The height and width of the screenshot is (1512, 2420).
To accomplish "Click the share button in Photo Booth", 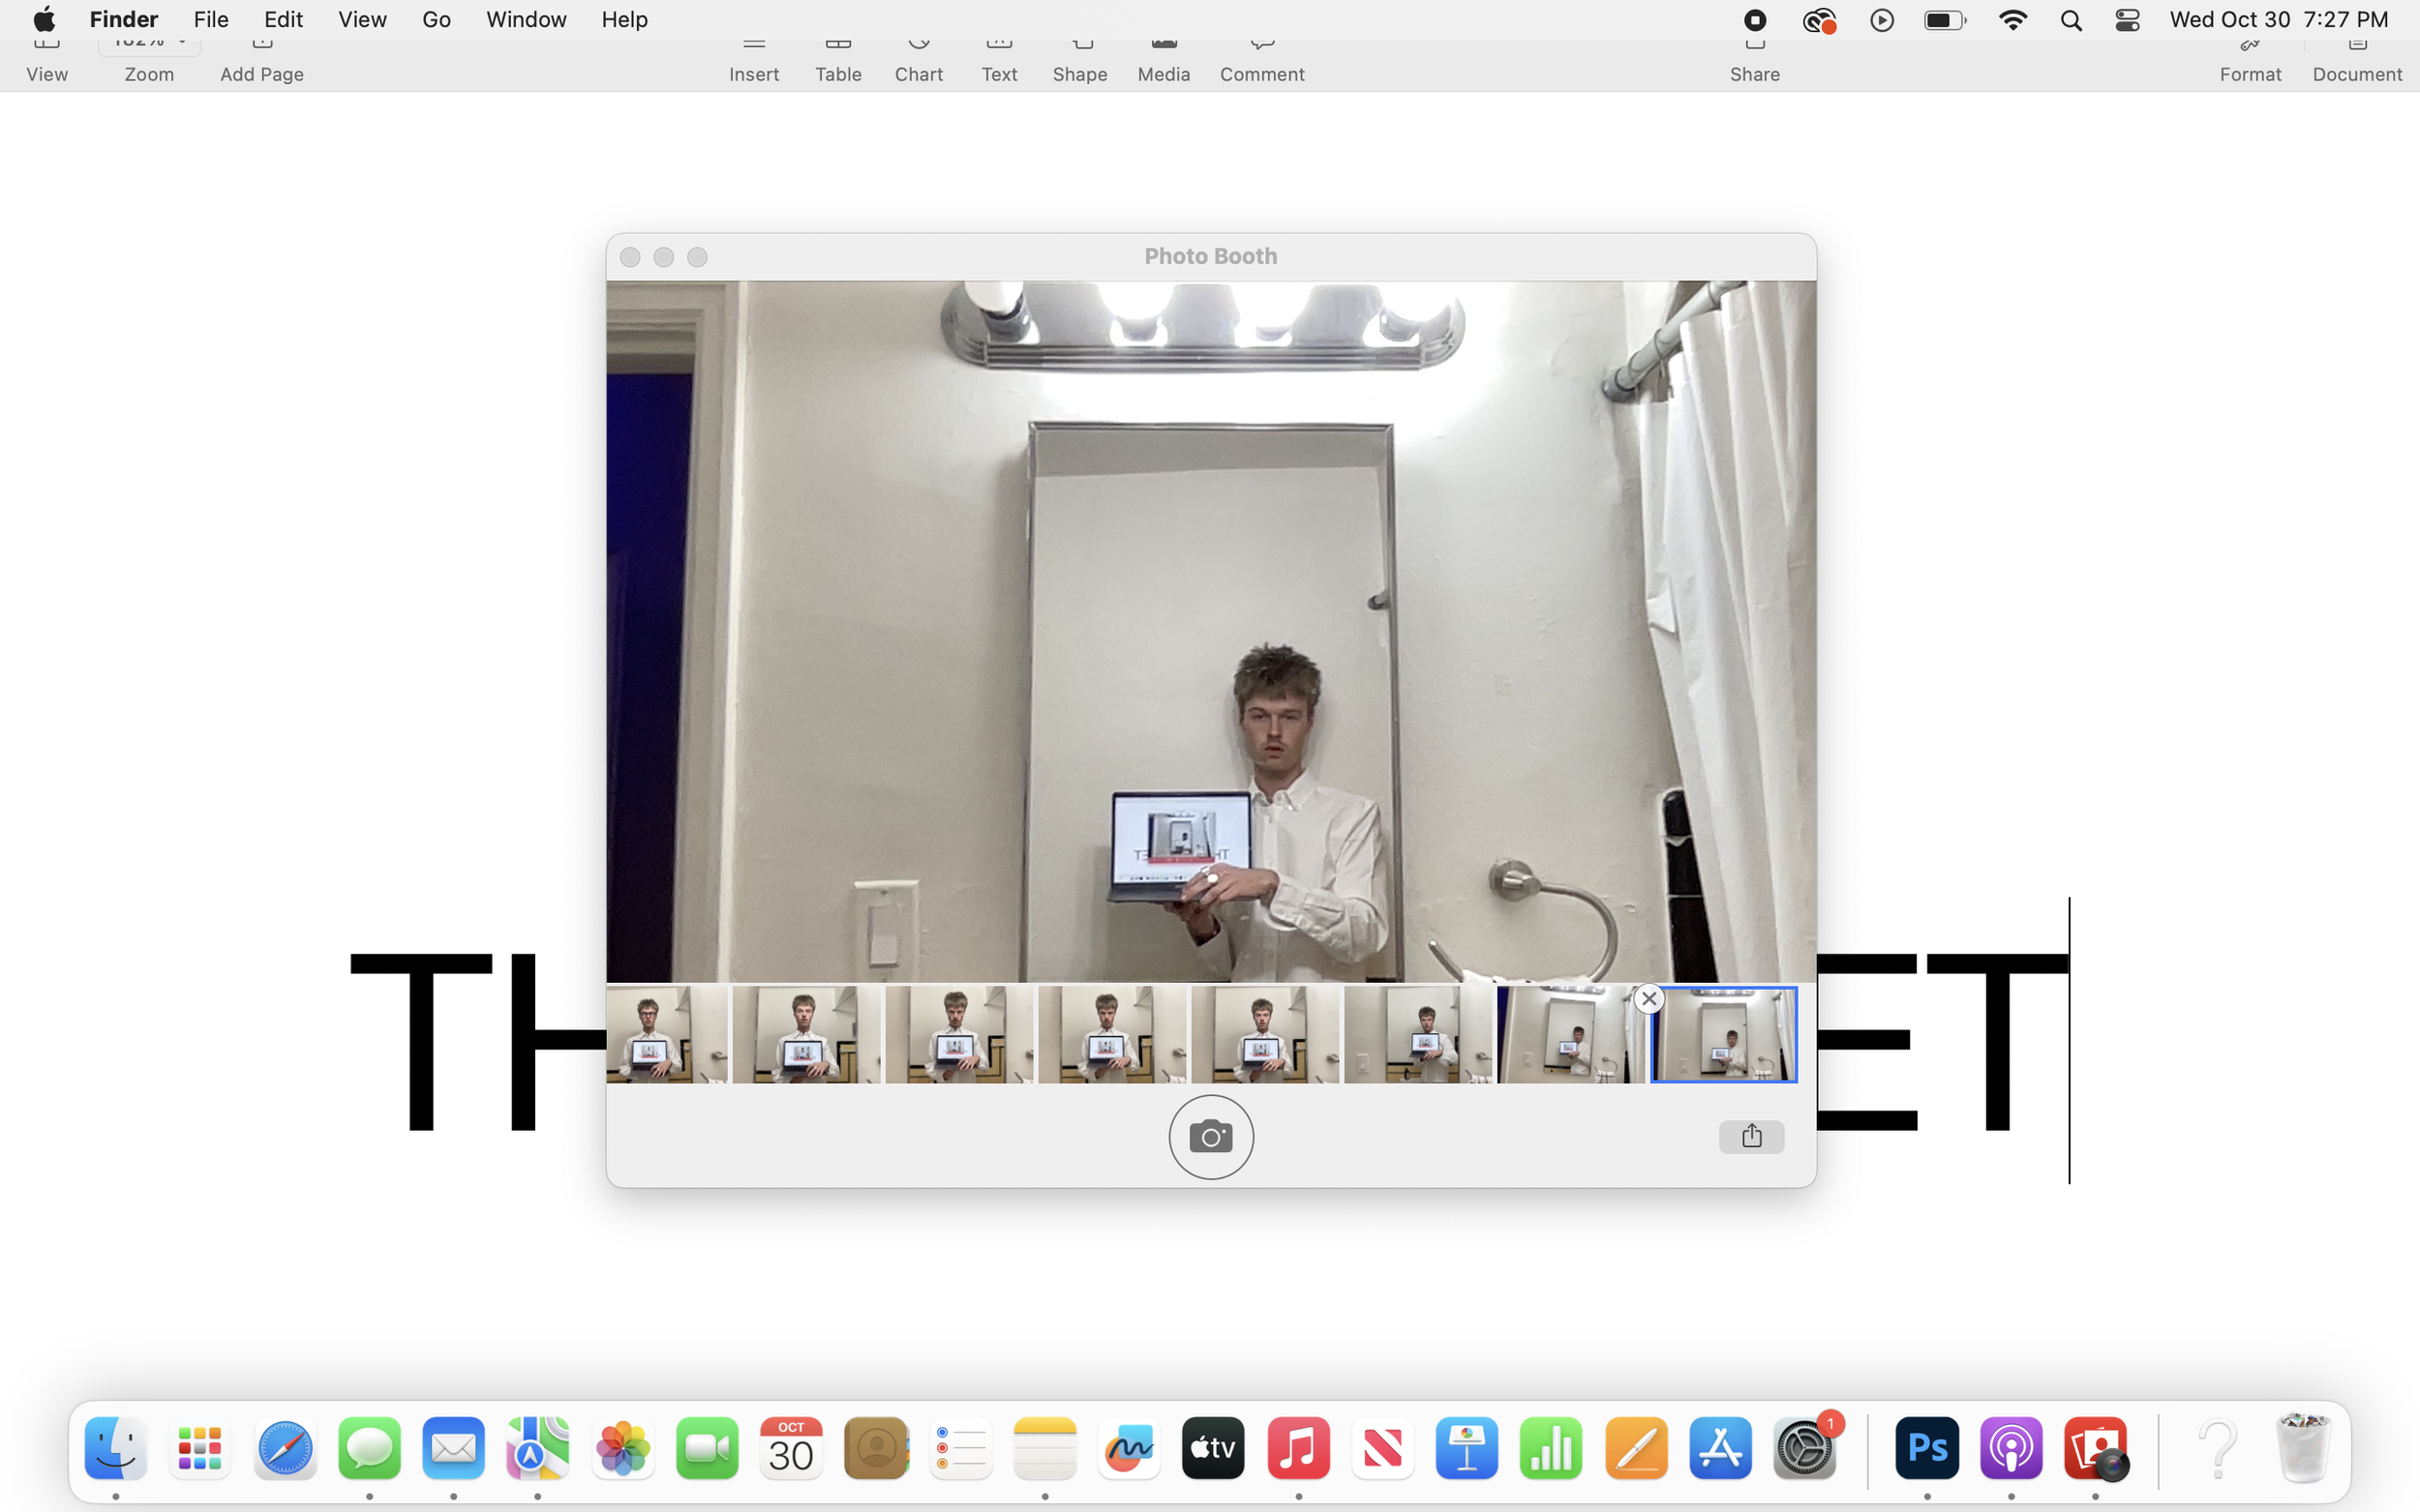I will point(1751,1137).
